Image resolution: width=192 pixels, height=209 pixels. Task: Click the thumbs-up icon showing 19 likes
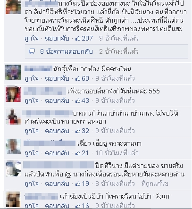(78, 184)
